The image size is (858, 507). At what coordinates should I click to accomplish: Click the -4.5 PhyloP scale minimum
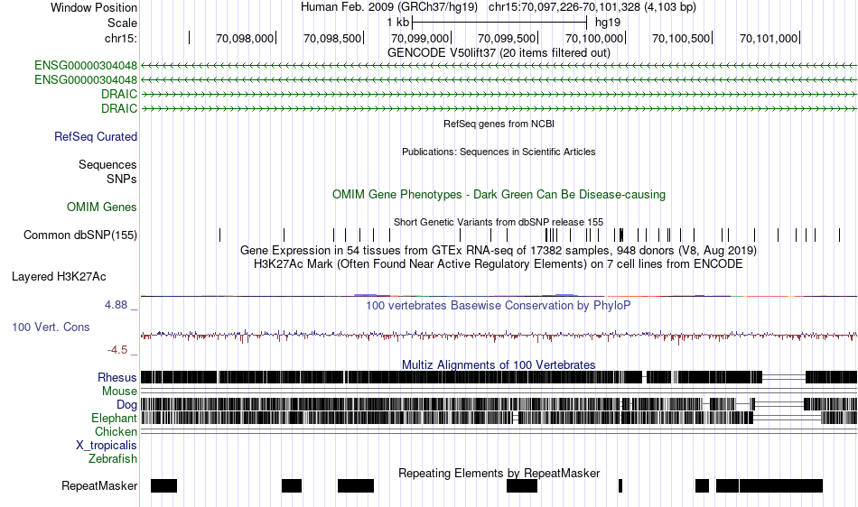pyautogui.click(x=117, y=350)
